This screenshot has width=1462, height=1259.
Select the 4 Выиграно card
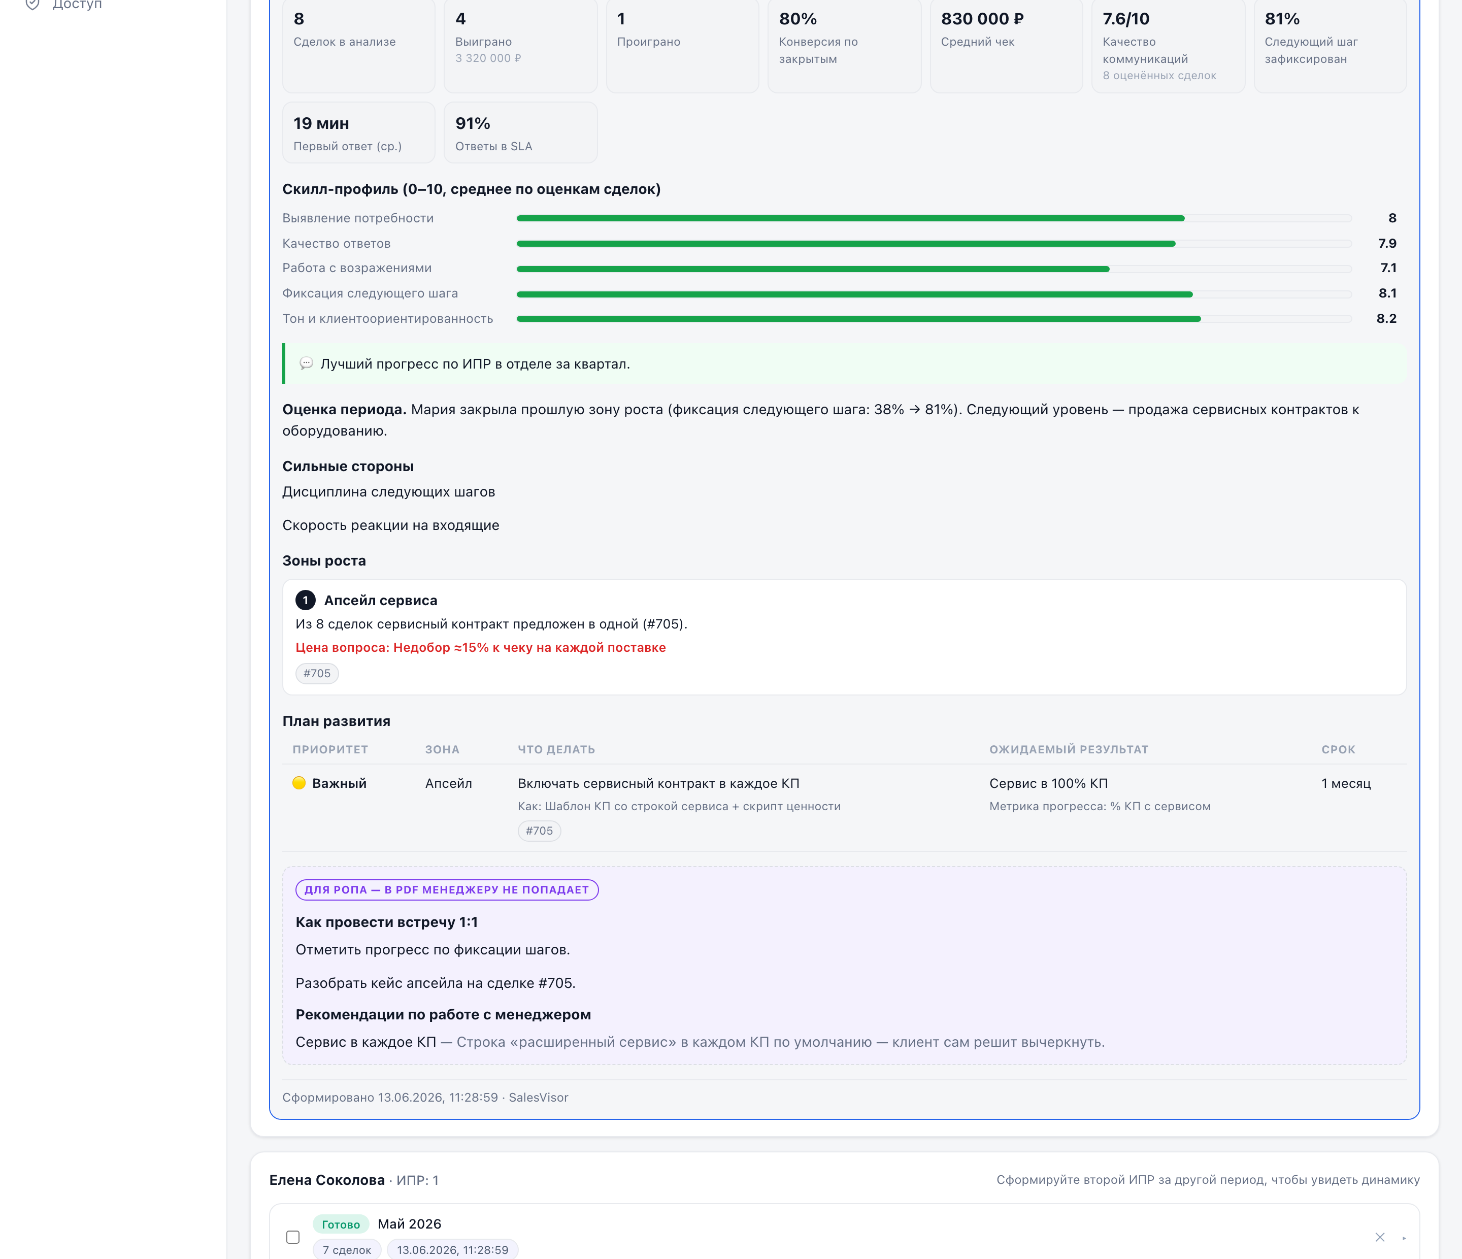pos(521,45)
